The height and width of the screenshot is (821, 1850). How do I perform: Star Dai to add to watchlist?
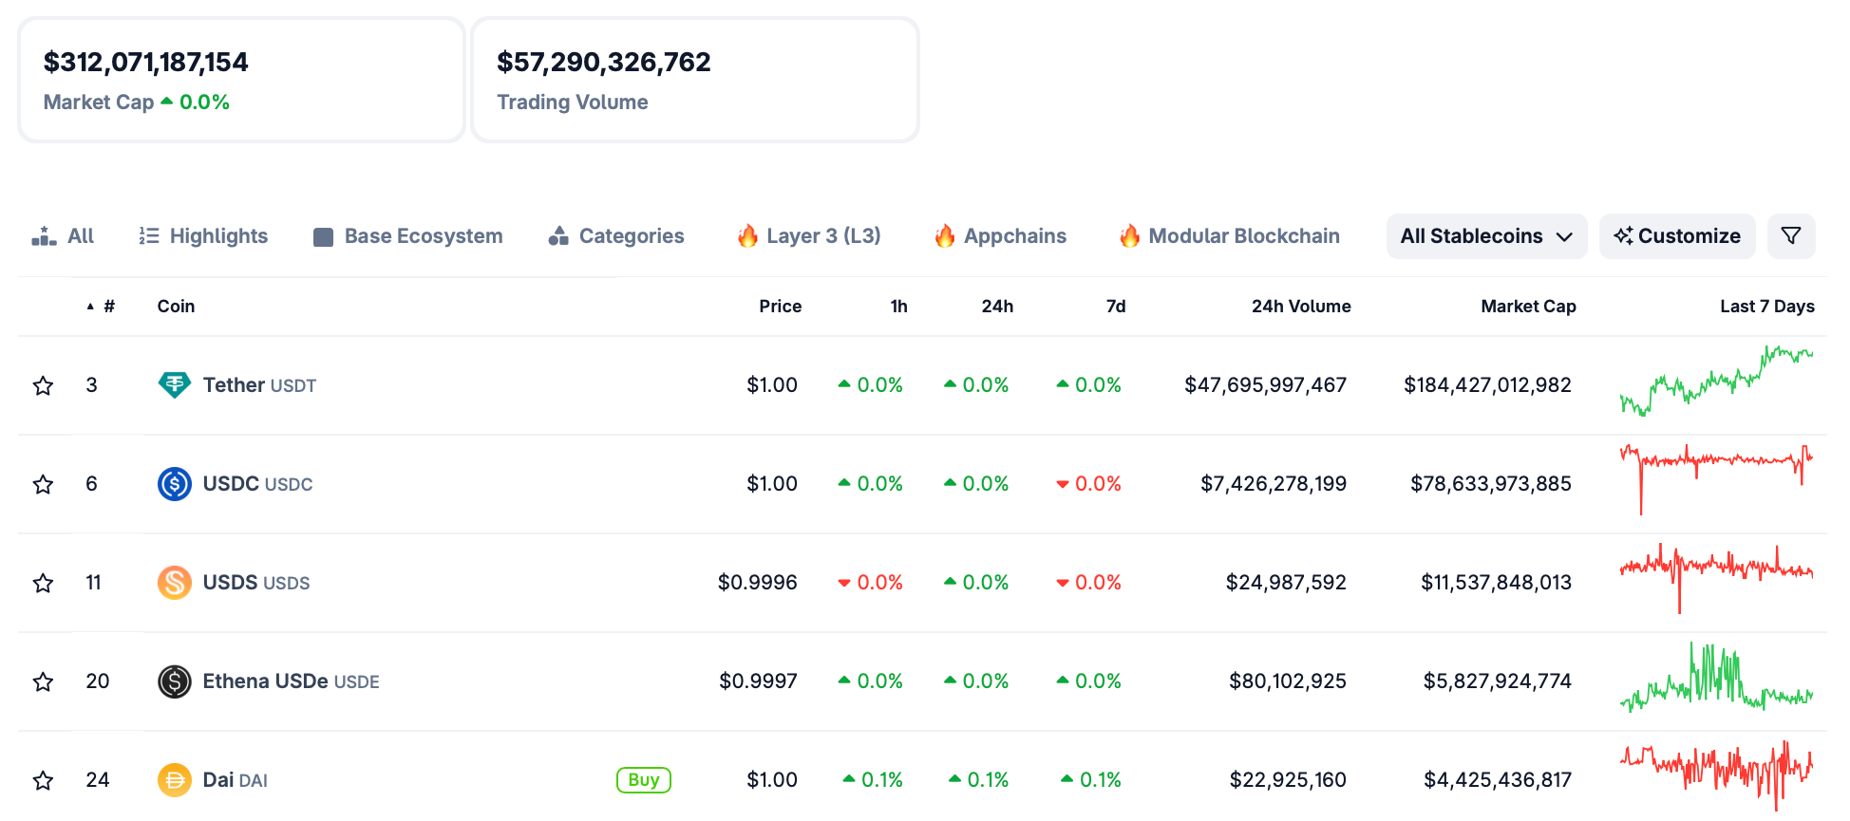coord(43,780)
